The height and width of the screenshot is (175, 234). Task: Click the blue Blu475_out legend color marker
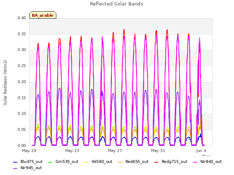pyautogui.click(x=15, y=162)
